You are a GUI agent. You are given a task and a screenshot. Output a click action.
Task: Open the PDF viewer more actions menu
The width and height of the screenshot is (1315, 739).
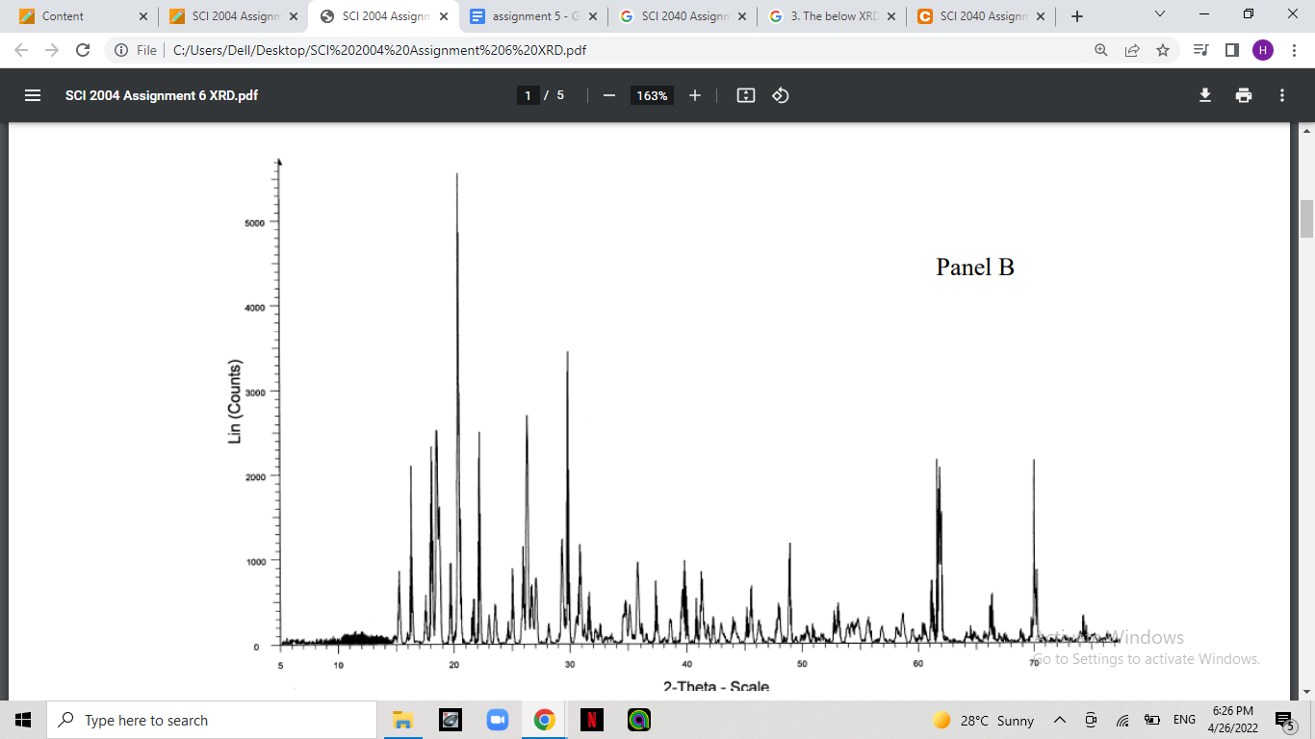[1282, 95]
